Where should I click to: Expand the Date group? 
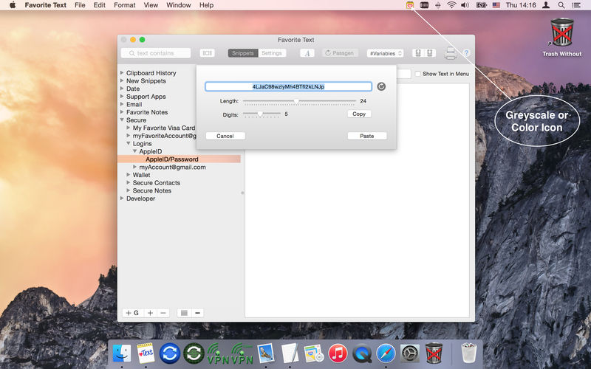(122, 89)
